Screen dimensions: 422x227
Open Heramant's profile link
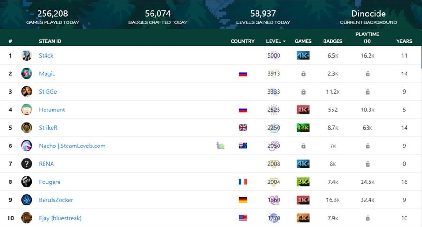[52, 110]
